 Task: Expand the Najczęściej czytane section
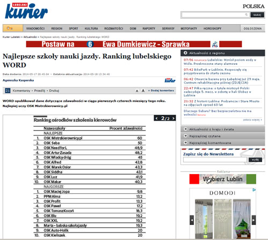click(223, 136)
